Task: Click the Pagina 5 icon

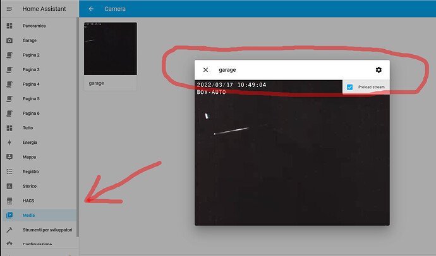Action: (x=9, y=99)
